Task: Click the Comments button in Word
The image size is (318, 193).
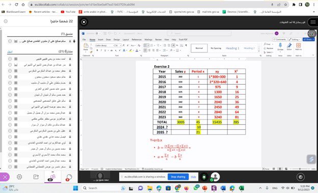Action: (280, 39)
